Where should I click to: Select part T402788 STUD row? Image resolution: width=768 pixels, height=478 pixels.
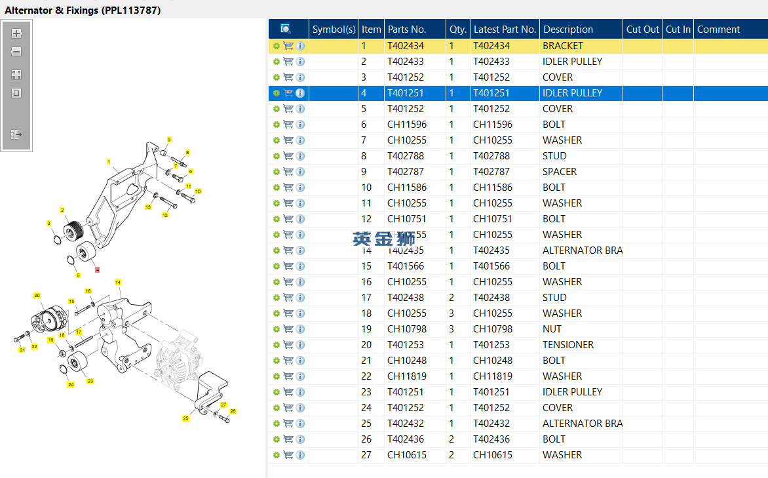518,156
